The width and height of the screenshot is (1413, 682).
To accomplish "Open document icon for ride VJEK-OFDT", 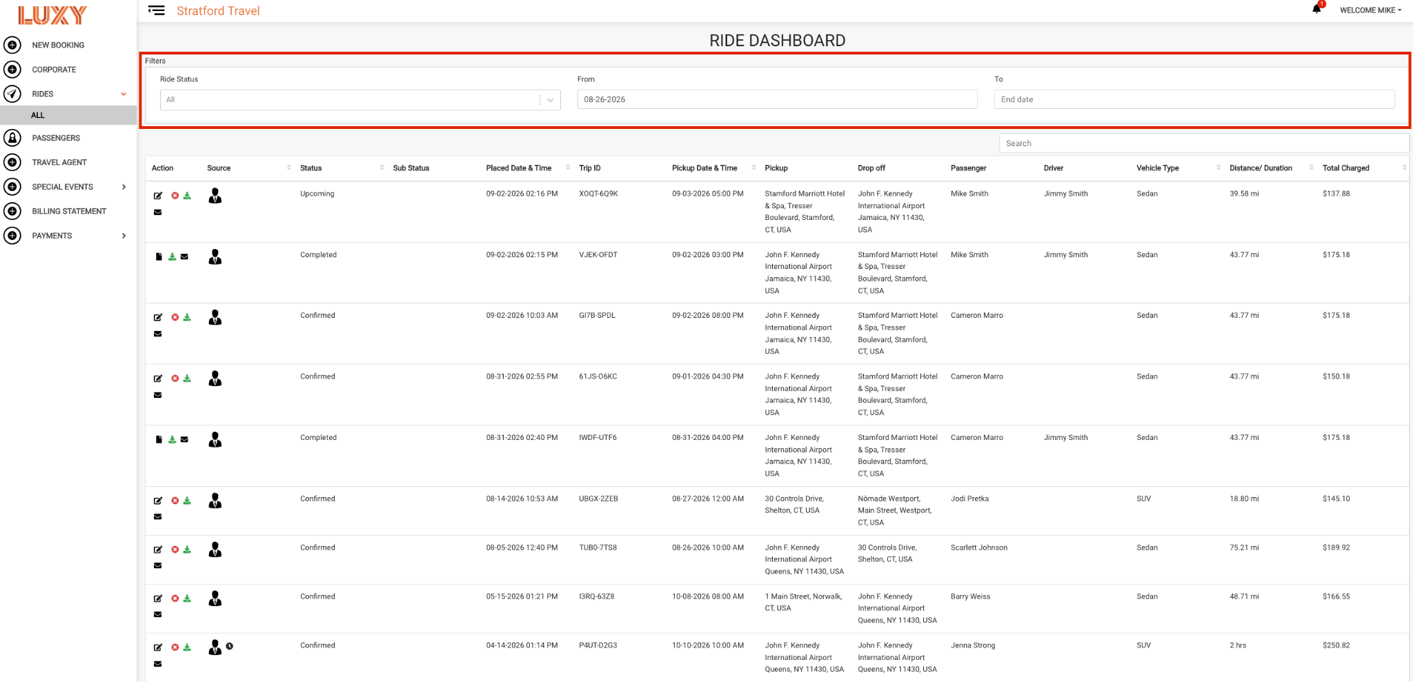I will tap(159, 257).
